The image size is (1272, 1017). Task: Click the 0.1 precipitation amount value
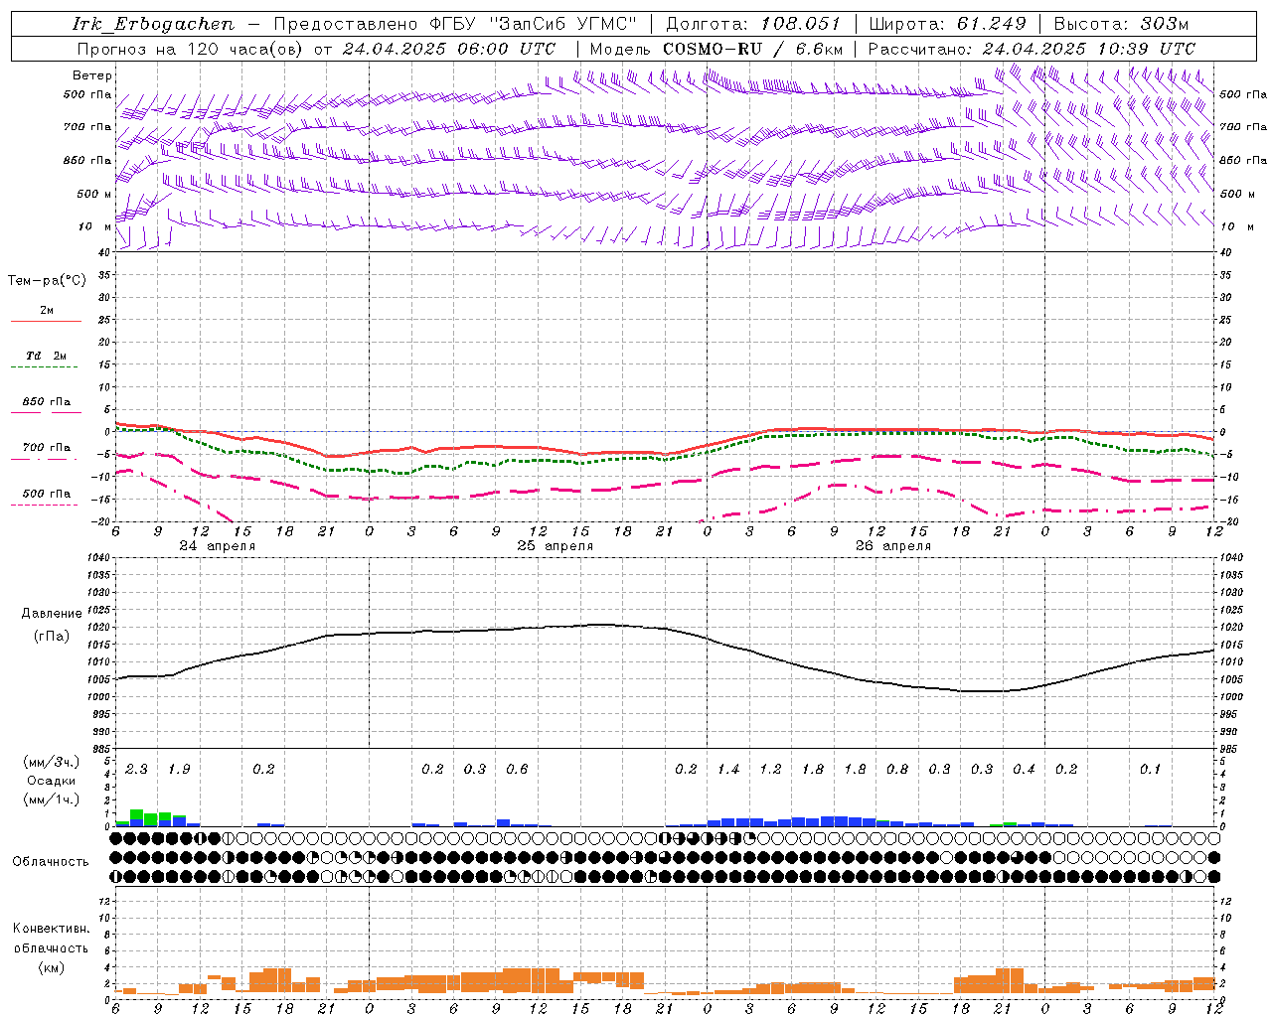tap(1150, 770)
